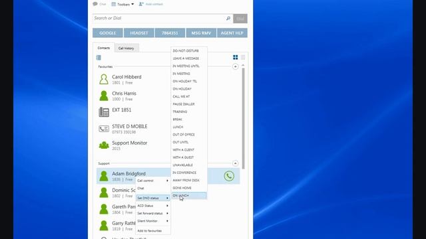This screenshot has height=239, width=426.
Task: Click the AGENT HLP button
Action: pyautogui.click(x=232, y=33)
